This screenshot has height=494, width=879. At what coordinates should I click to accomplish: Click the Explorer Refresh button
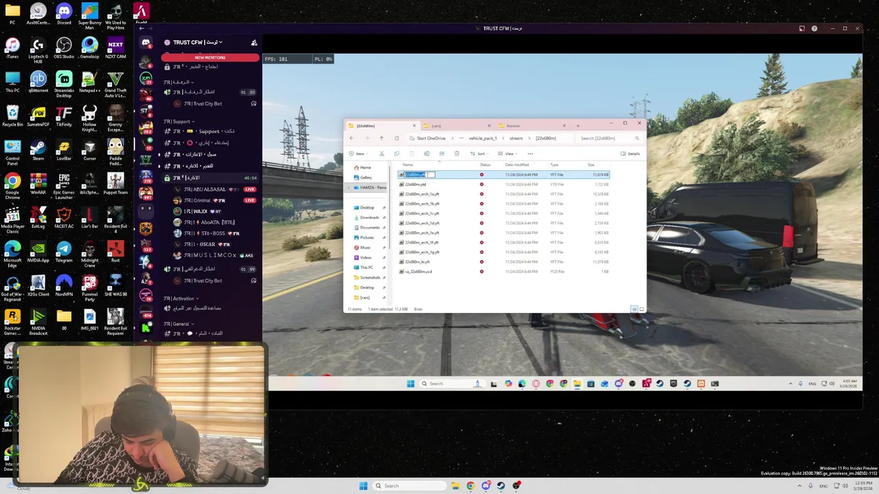[396, 138]
